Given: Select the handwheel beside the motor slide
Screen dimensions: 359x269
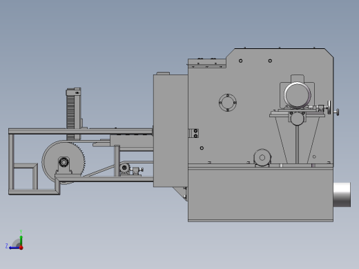Looking at the screenshot, I should tap(329, 108).
